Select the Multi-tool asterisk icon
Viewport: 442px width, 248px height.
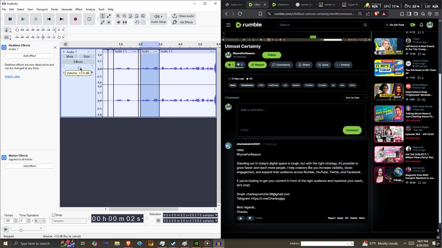(x=109, y=22)
